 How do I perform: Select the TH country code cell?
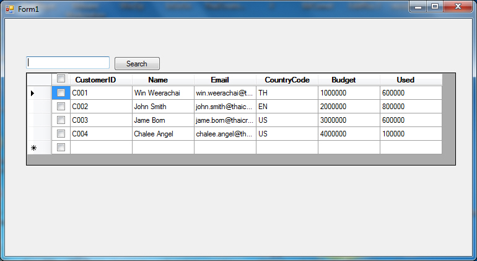pyautogui.click(x=287, y=93)
